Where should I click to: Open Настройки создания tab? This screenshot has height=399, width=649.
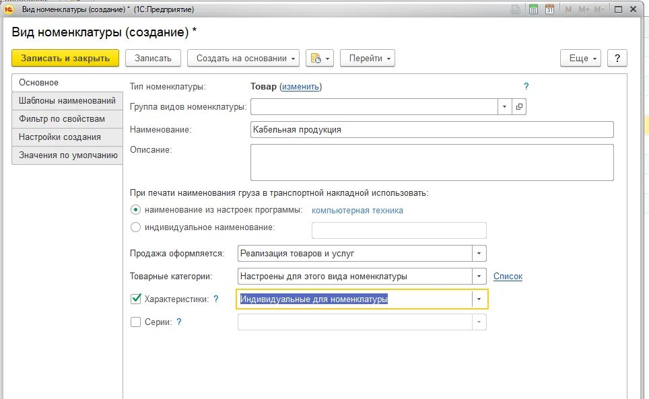tap(67, 137)
